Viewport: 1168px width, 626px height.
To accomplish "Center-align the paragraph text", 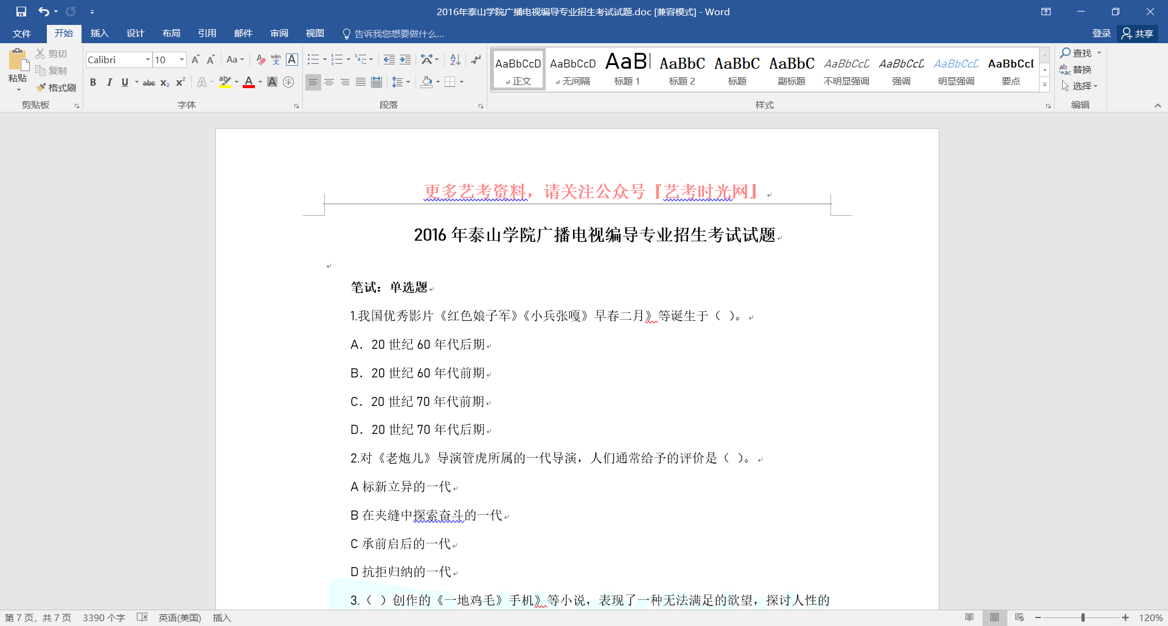I will [x=329, y=82].
